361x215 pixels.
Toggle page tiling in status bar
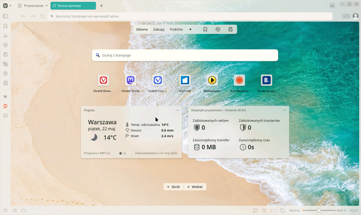click(273, 210)
